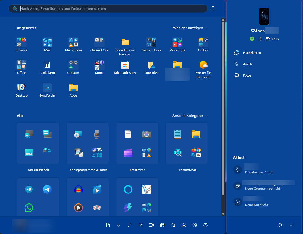Image resolution: width=303 pixels, height=234 pixels.
Task: Open Wetter für Hannover app
Action: (x=203, y=70)
